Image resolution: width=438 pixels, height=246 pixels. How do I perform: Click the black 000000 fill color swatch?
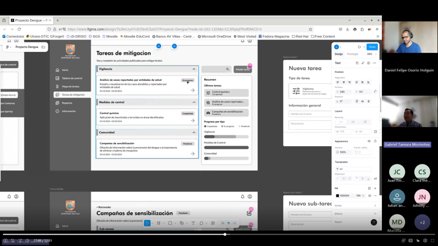coord(338,196)
